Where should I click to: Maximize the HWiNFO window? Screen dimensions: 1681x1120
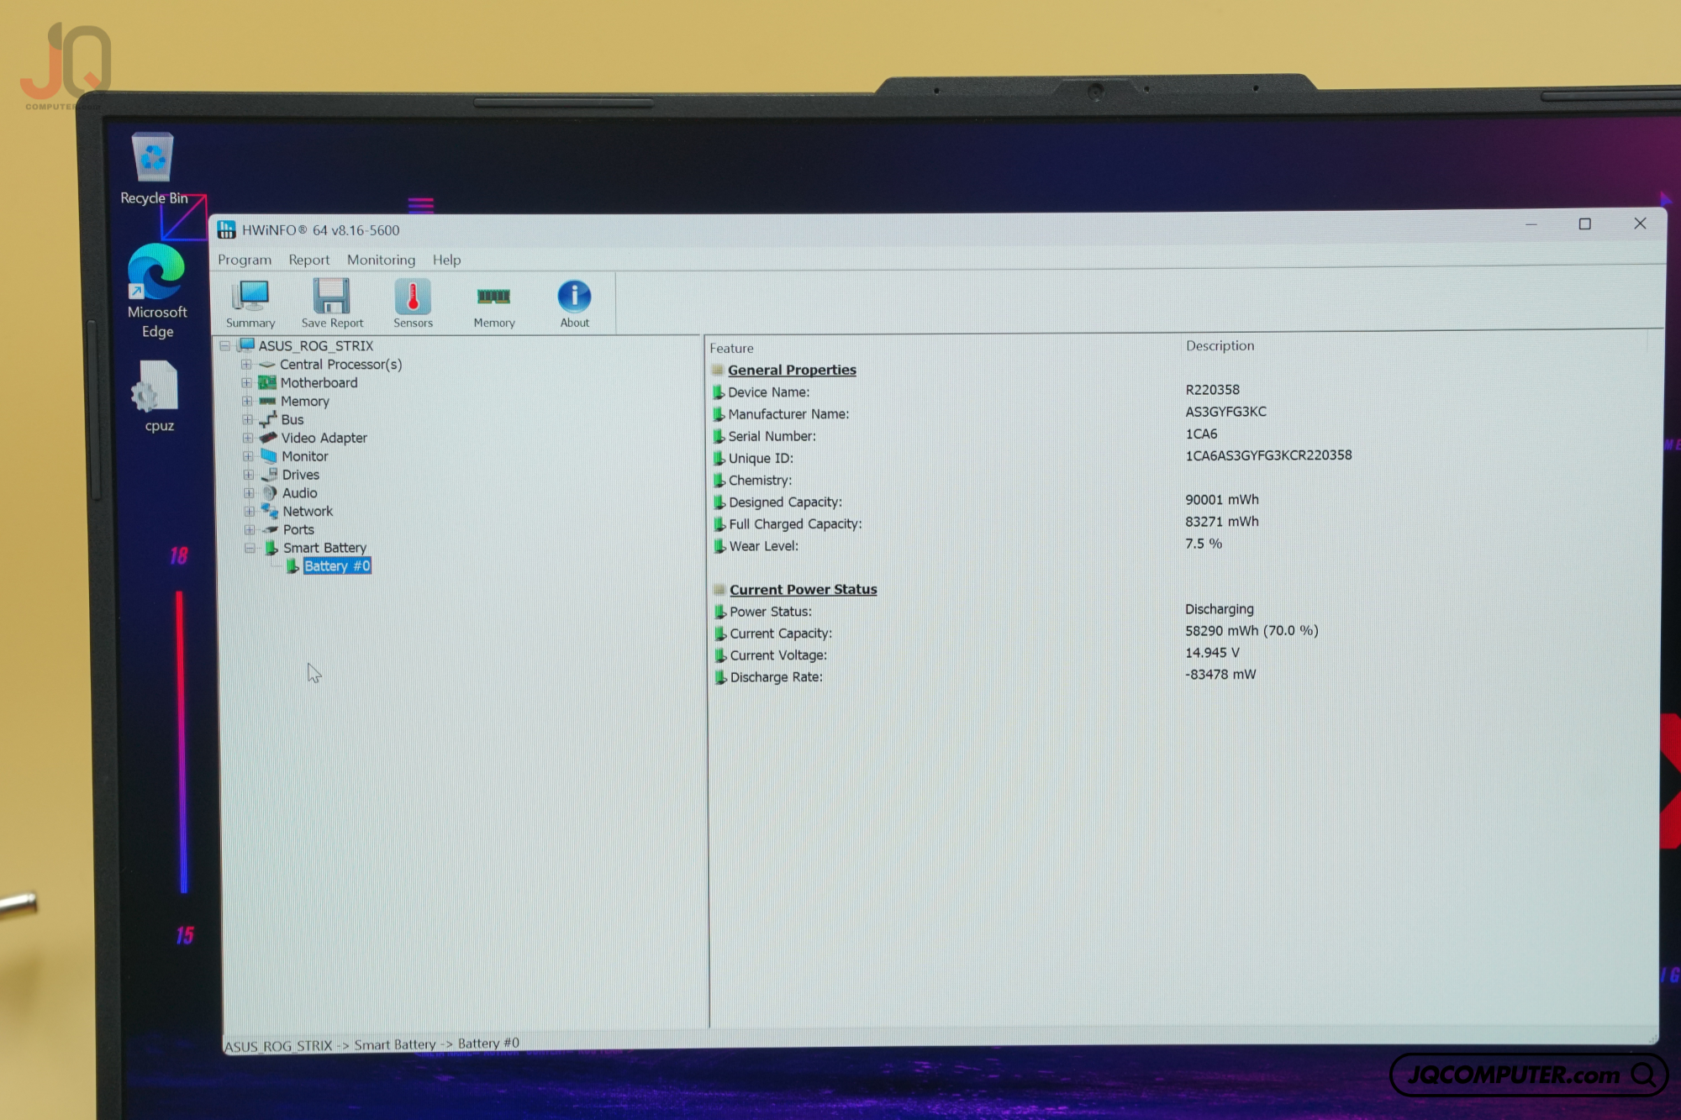[1584, 223]
